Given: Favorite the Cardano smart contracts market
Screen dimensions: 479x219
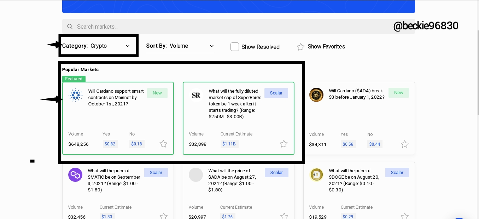Looking at the screenshot, I should click(163, 144).
